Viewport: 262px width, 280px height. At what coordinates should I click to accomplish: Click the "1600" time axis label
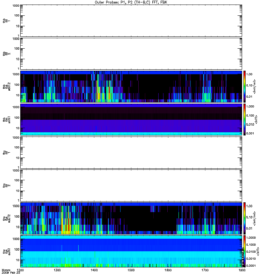click(x=168, y=270)
